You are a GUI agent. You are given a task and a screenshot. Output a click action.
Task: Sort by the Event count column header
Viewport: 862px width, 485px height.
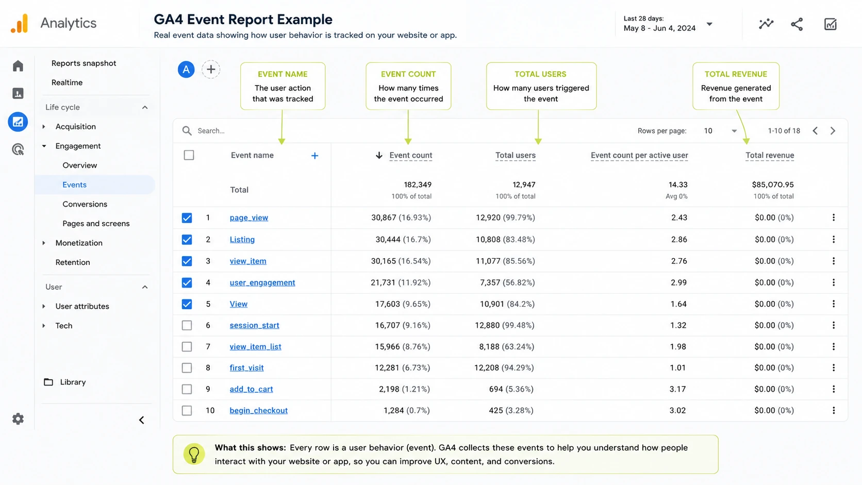pos(411,156)
